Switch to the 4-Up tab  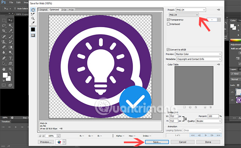(71, 9)
